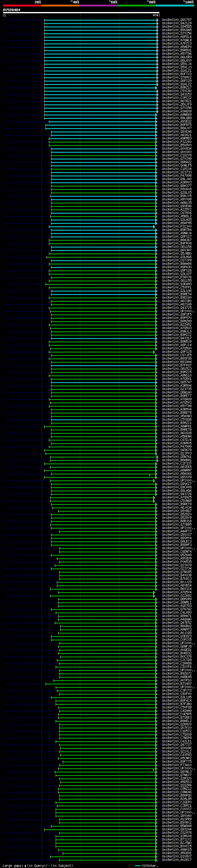Select label UniRef100_P31300
Screen dimensions: 197x868
click(176, 226)
